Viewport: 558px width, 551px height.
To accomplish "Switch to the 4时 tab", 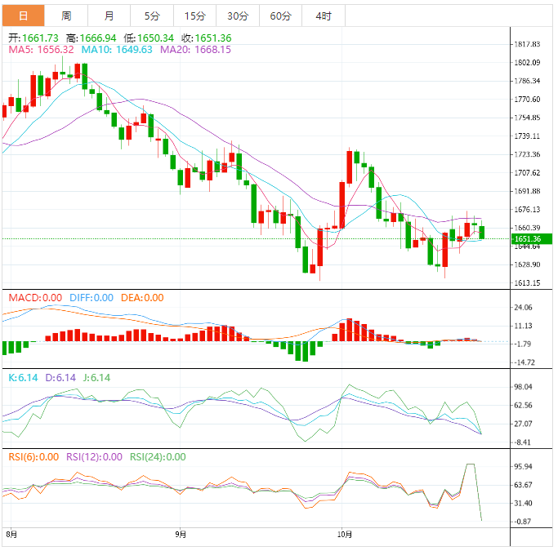I will coord(323,16).
